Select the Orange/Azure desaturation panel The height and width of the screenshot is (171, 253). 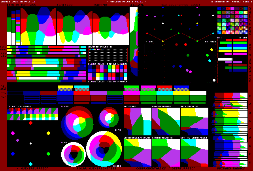pos(166,122)
